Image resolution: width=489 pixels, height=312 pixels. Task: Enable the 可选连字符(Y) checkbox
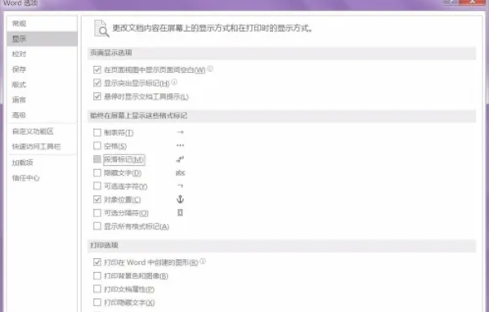(x=97, y=186)
